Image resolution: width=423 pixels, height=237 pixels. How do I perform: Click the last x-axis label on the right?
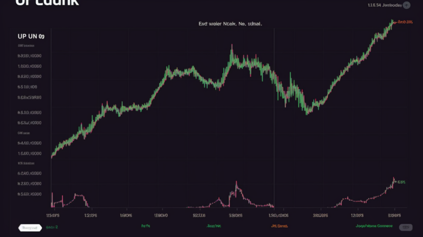394,215
